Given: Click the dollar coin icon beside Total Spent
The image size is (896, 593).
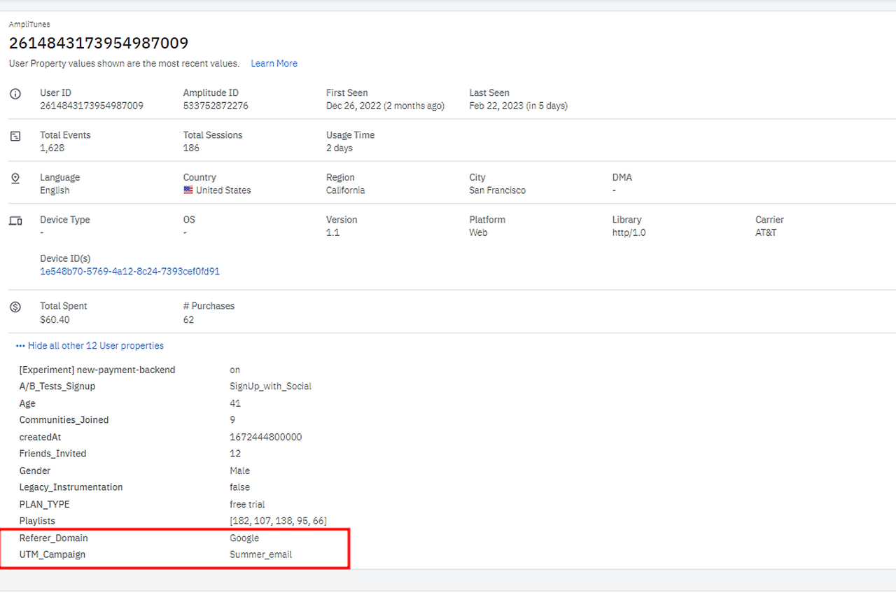Looking at the screenshot, I should point(15,307).
